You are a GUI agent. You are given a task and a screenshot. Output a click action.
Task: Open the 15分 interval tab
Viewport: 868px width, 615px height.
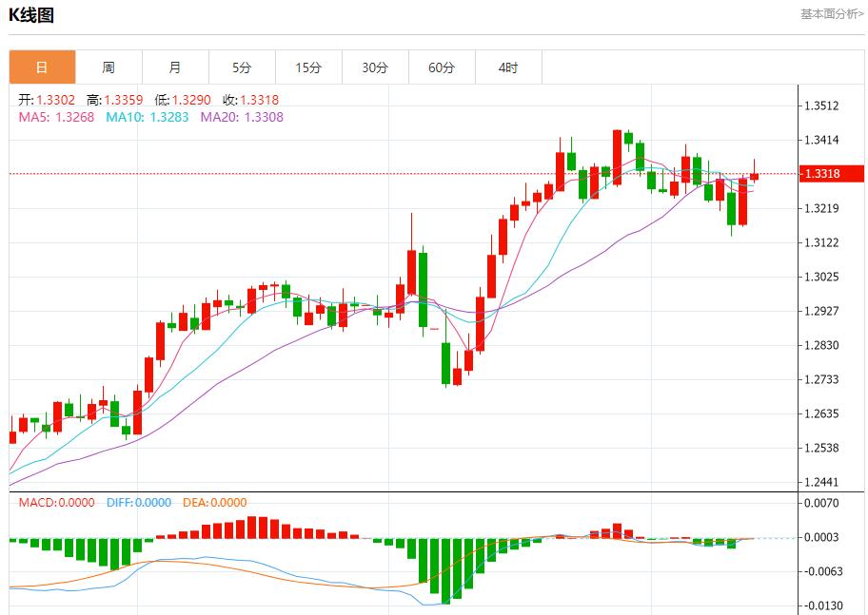point(308,67)
